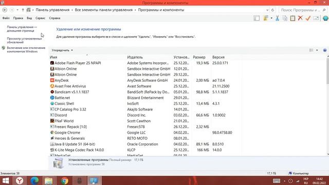Click the Paste clipboard toolbar icon

pos(293,18)
